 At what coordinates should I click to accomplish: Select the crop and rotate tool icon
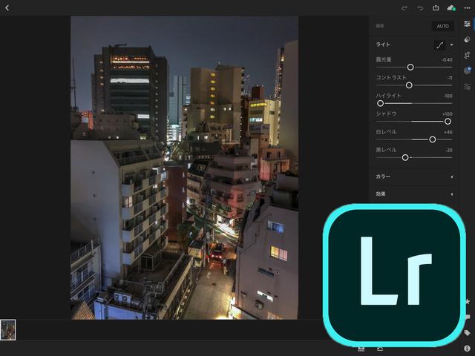pos(467,55)
